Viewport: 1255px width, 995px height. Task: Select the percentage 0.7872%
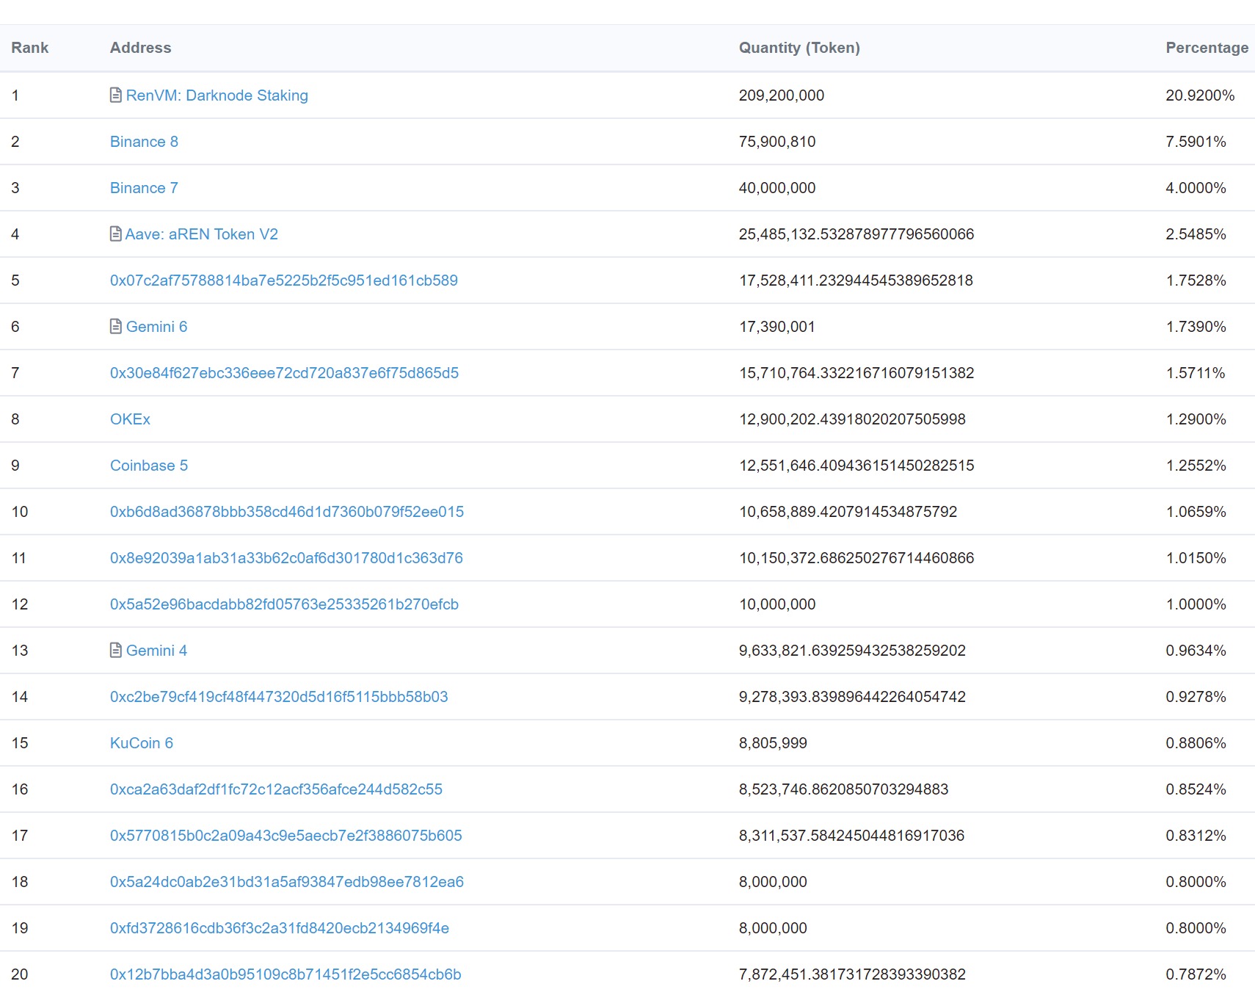pyautogui.click(x=1196, y=974)
